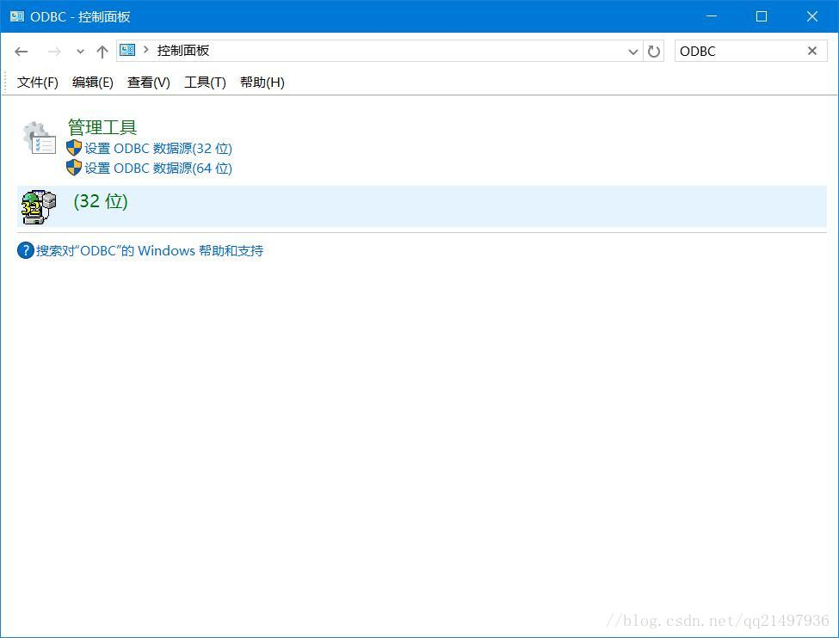Click the UAC shield beside 设置 ODBC 数据源(64 位)
Viewport: 839px width, 638px height.
pos(74,168)
